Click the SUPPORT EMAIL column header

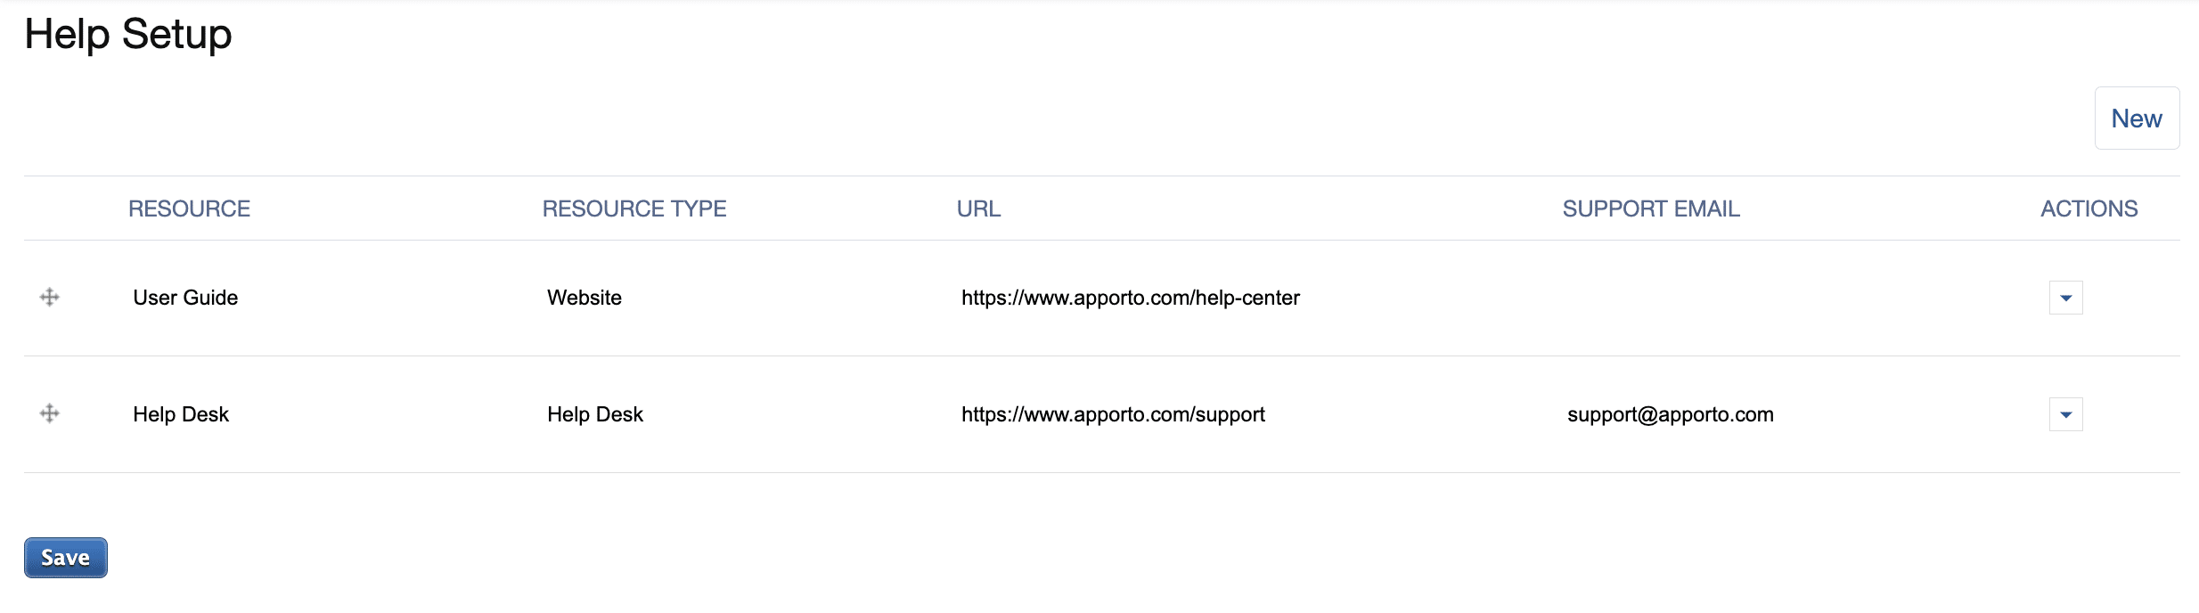1651,208
